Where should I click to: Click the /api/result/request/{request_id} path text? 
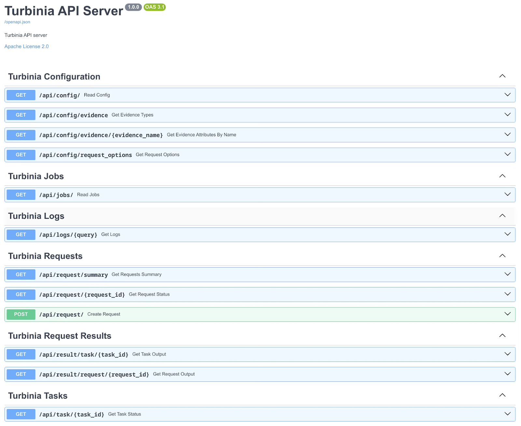pyautogui.click(x=94, y=375)
